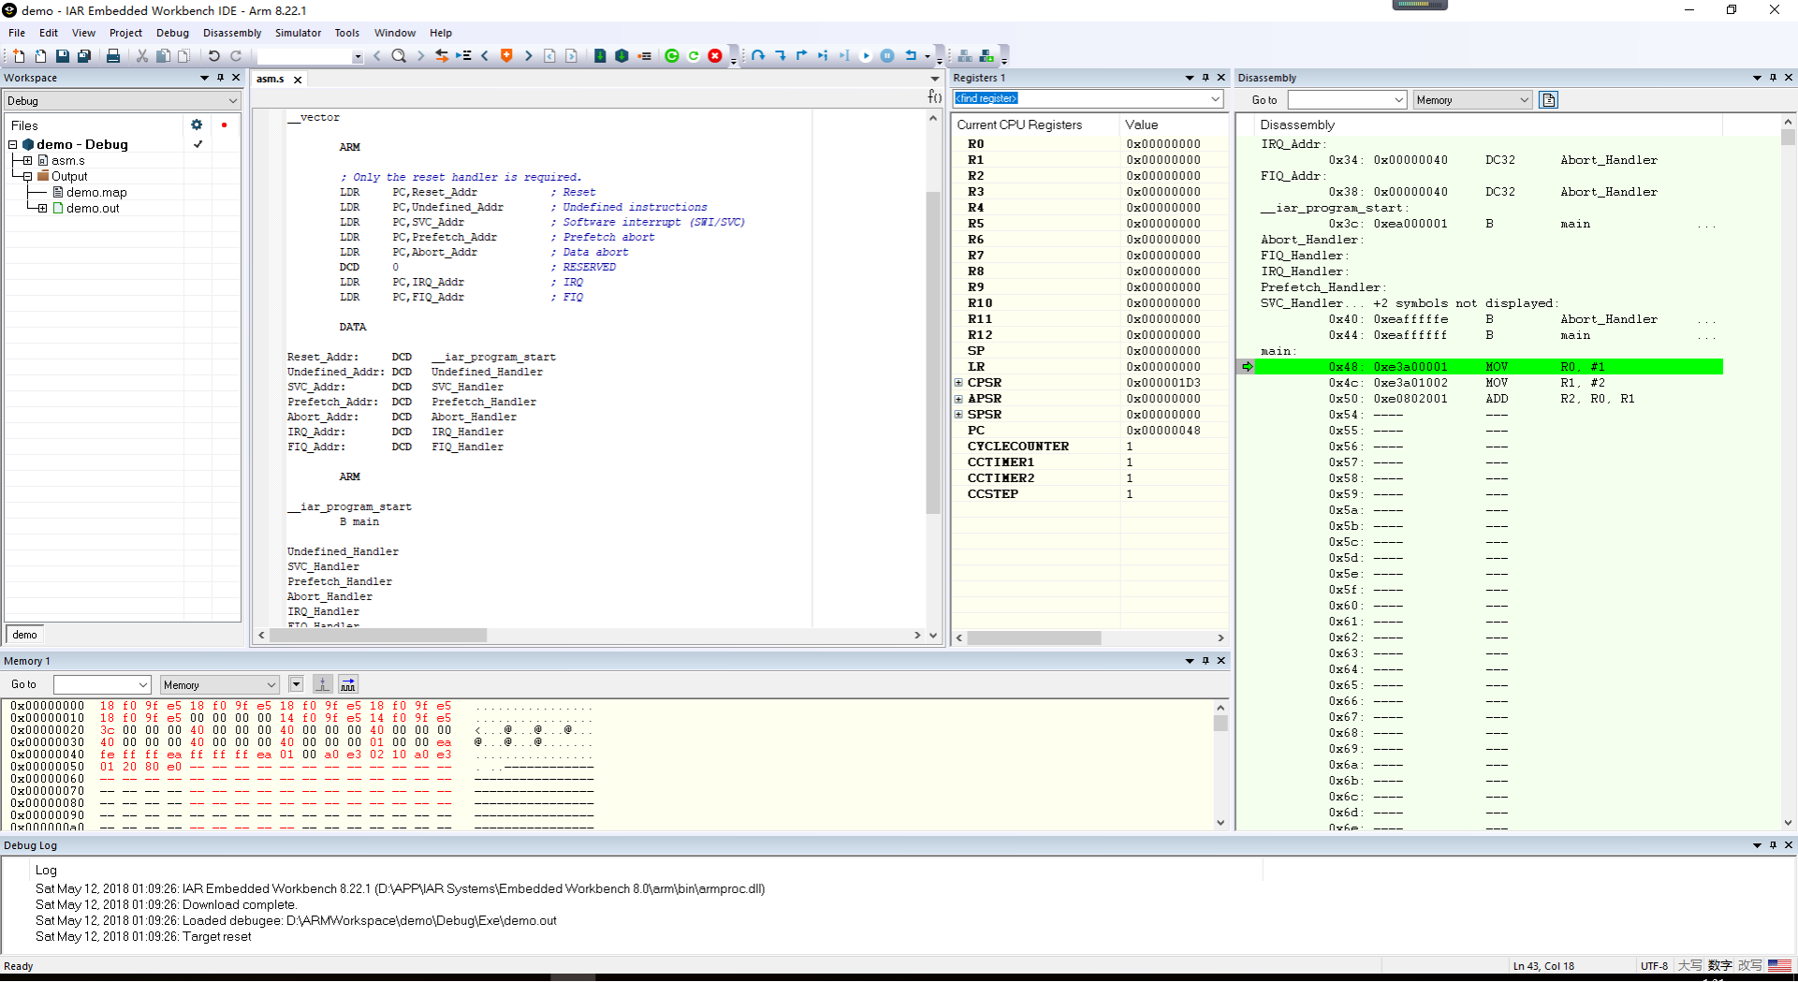The height and width of the screenshot is (982, 1798).
Task: Click the Open file toolbar icon
Action: pos(40,56)
